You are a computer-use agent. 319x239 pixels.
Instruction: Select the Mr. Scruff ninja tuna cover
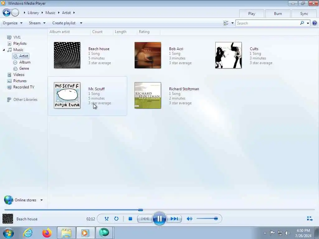coord(67,95)
